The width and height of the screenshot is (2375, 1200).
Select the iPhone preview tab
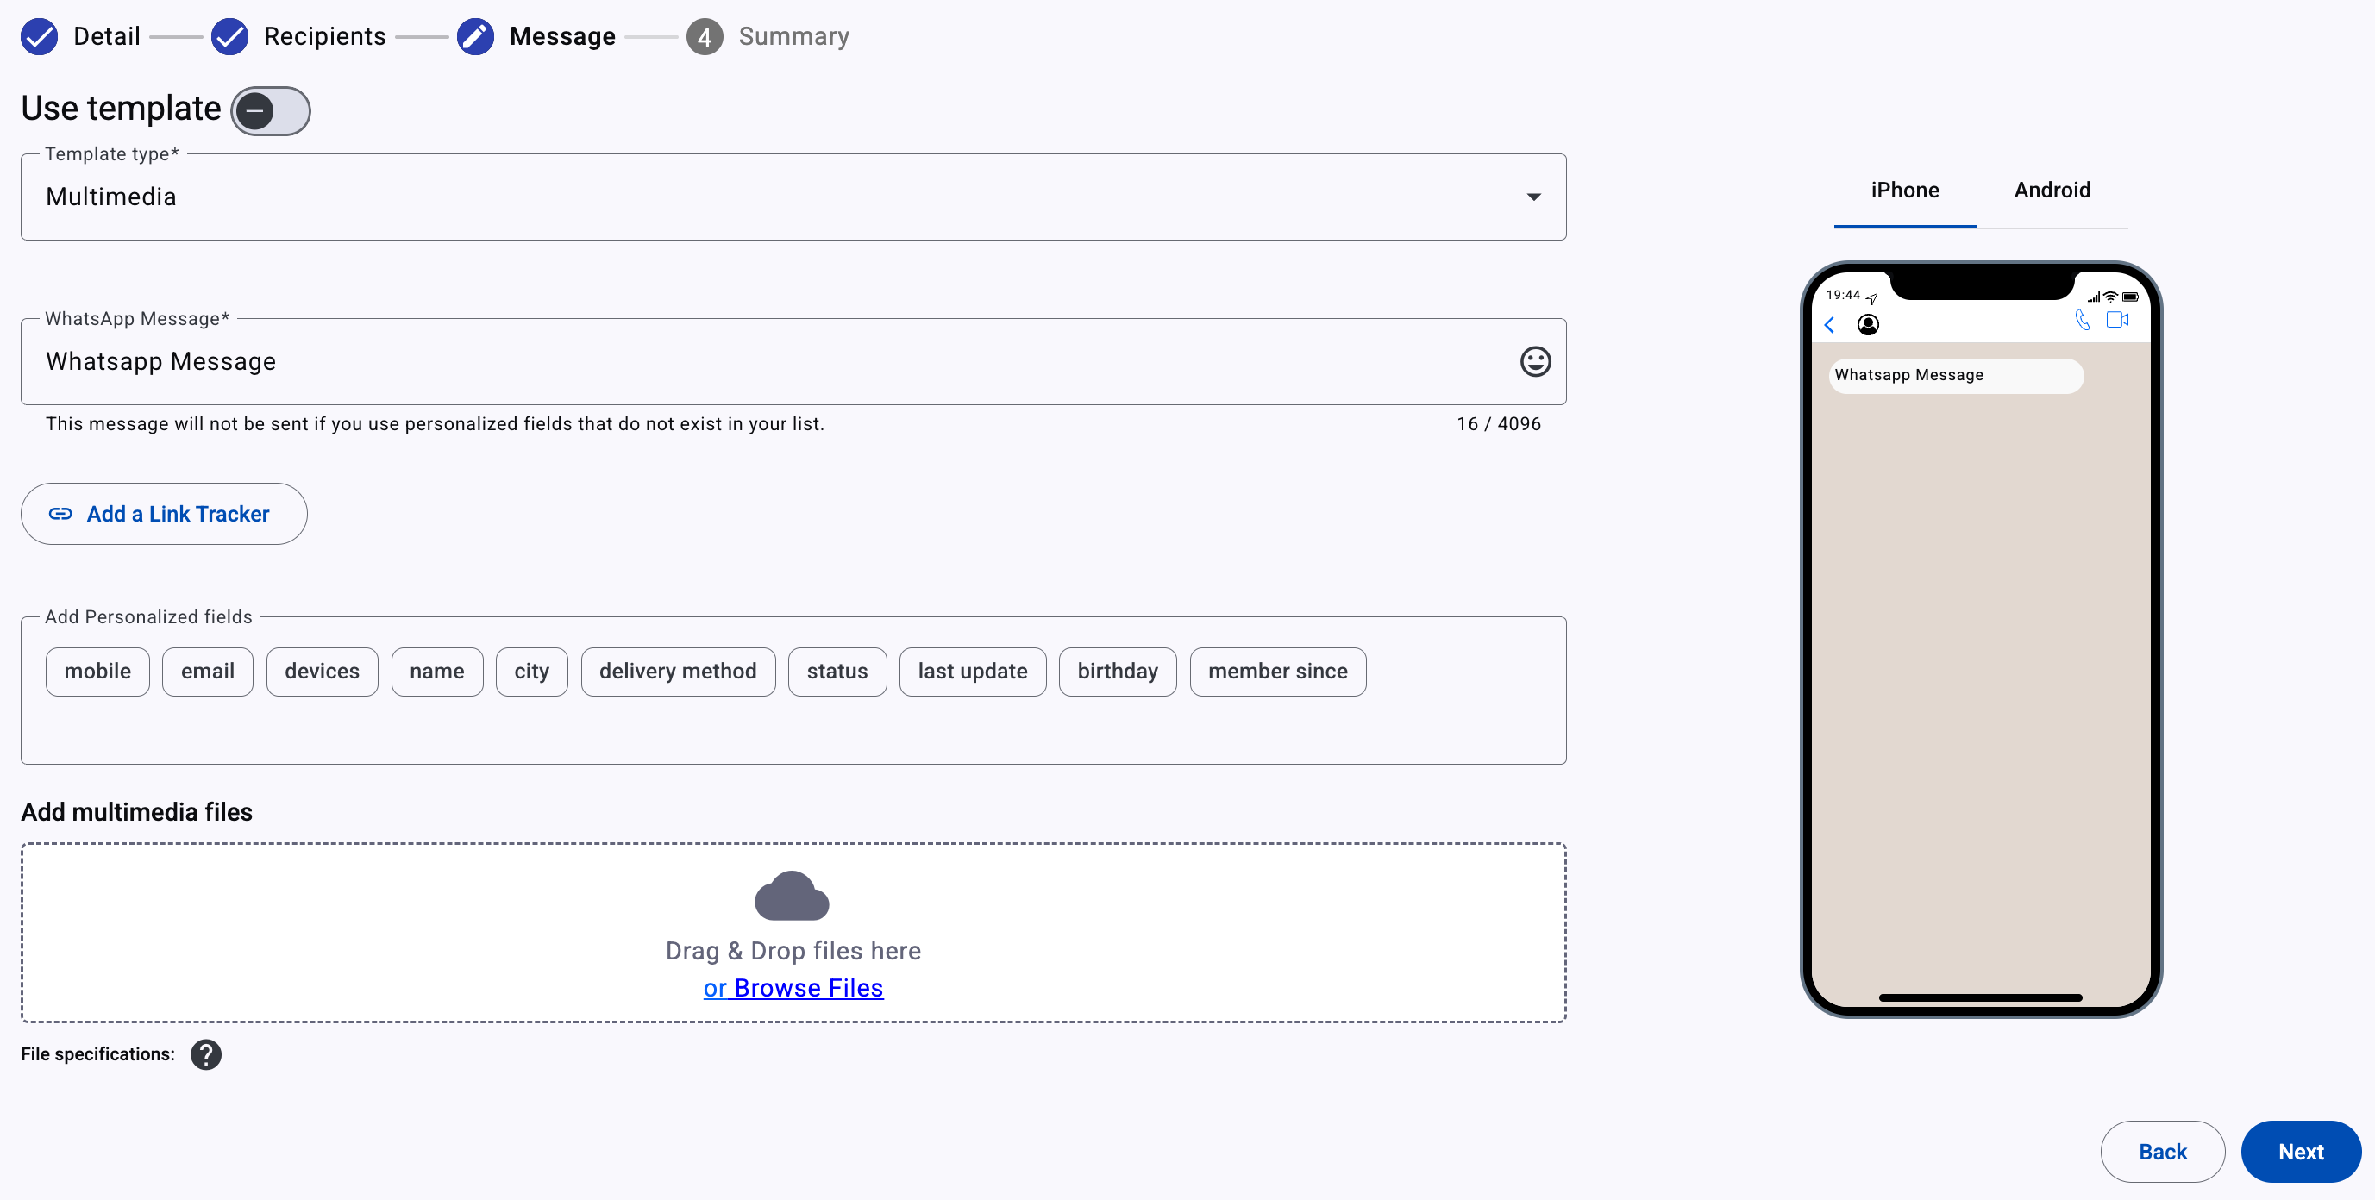(x=1904, y=191)
